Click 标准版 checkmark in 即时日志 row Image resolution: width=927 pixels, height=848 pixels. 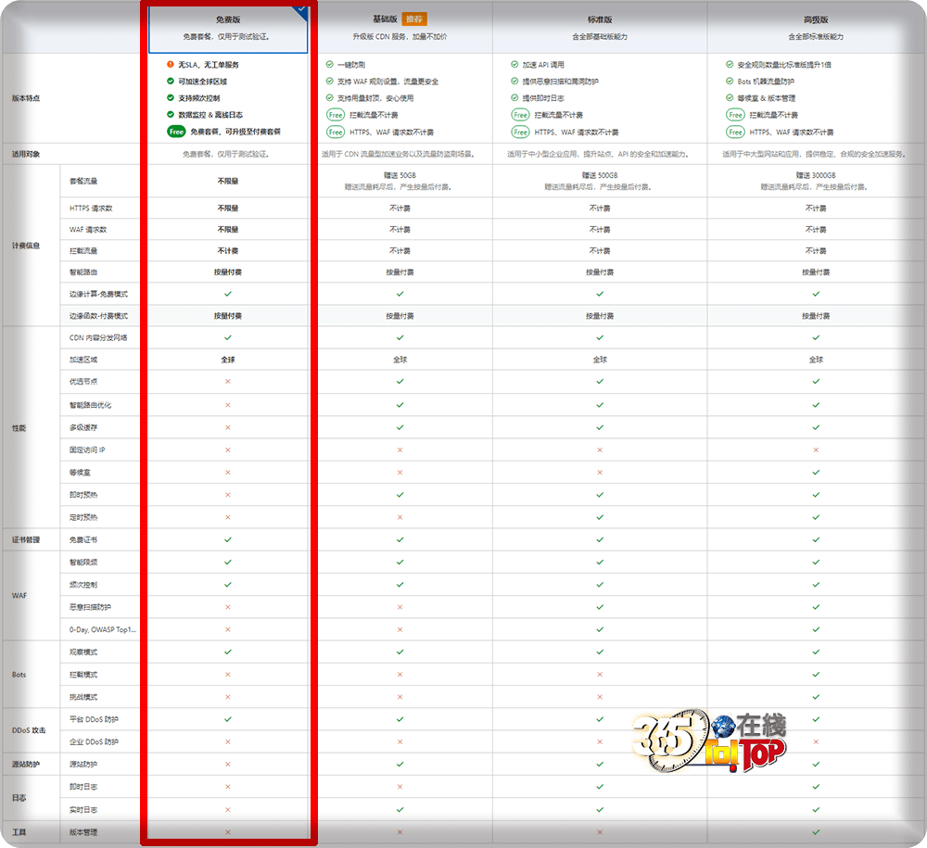600,787
